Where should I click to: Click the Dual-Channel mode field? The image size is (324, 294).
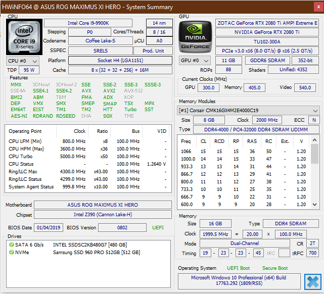[245, 243]
